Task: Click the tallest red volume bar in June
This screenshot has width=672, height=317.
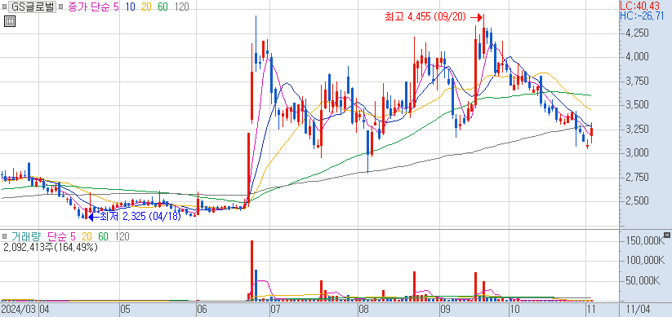Action: 252,271
